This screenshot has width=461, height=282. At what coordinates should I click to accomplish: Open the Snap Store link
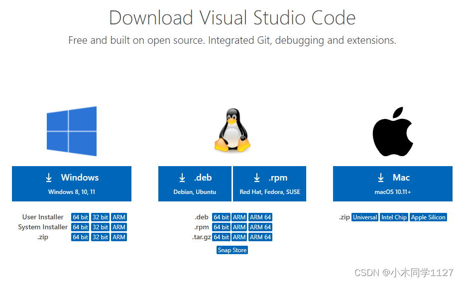(x=232, y=250)
